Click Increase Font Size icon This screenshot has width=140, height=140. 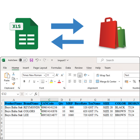pos(57,75)
